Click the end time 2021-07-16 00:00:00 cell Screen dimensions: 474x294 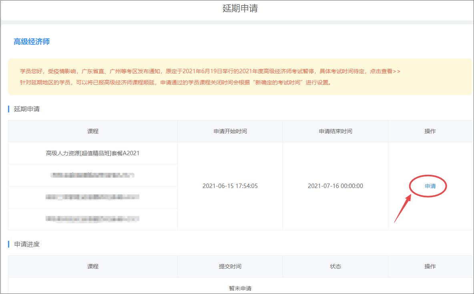(335, 186)
